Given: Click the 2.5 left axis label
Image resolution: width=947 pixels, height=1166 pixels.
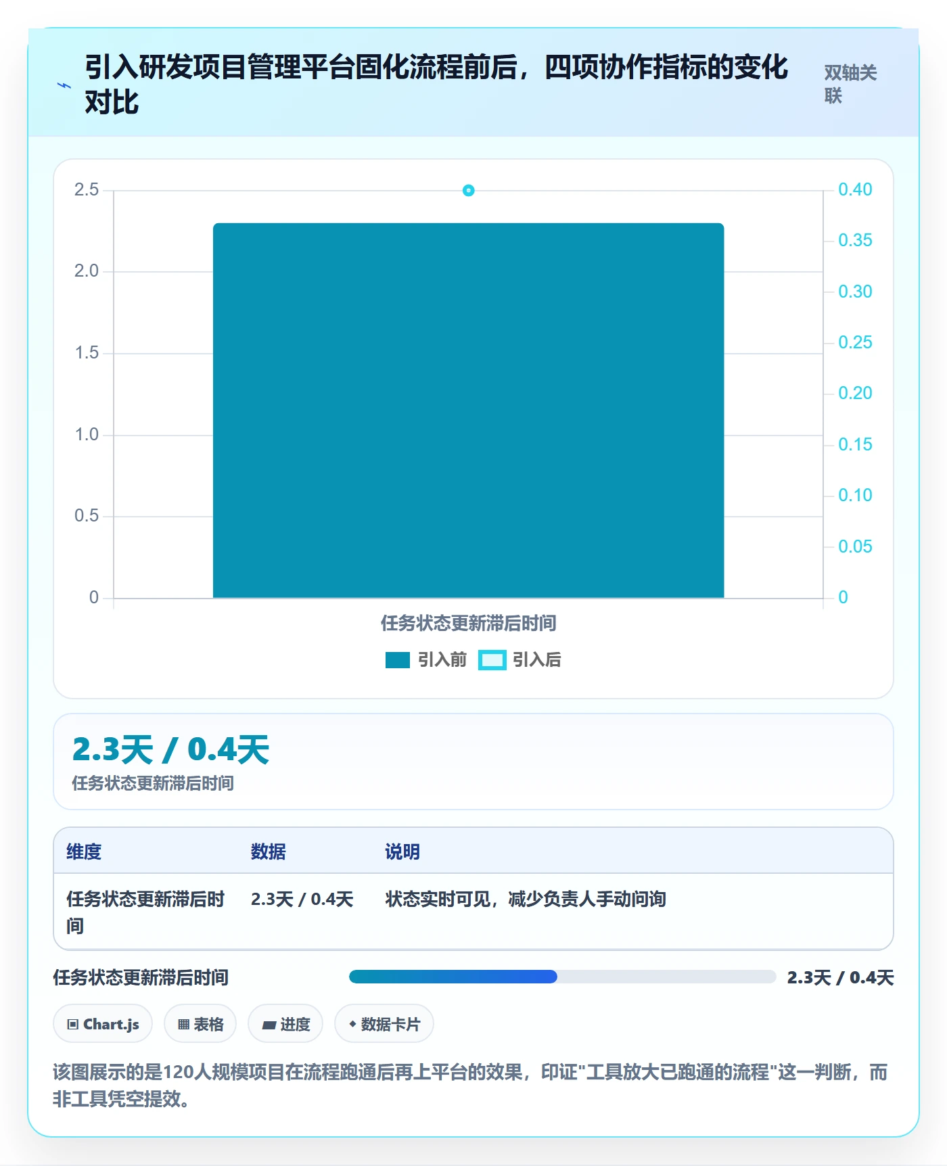Looking at the screenshot, I should click(87, 189).
